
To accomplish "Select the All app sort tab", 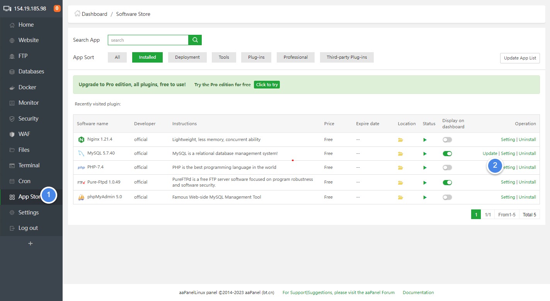I will [117, 57].
